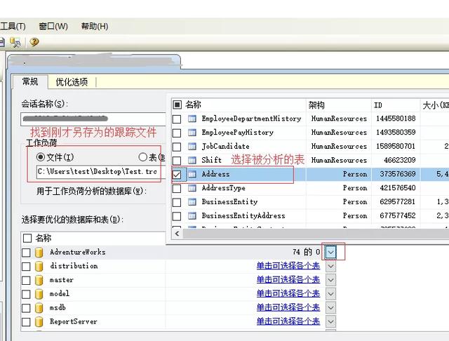Open the master table selection dropdown arrow
Viewport: 449px width, 341px height.
pos(330,280)
